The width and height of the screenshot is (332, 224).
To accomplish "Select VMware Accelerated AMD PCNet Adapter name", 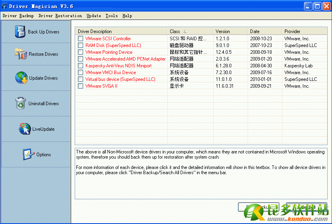I will (x=125, y=59).
